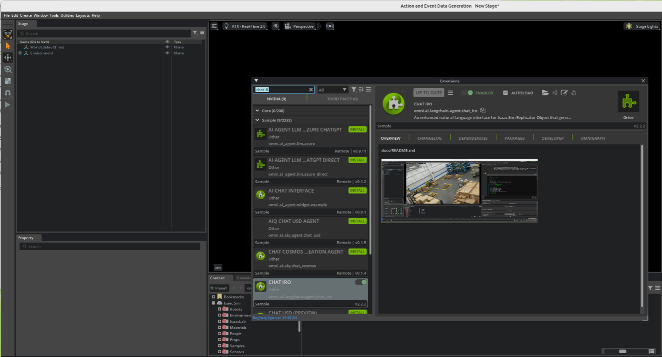
Task: Open the CHANGELOG tab for CHAT IRO
Action: [429, 138]
